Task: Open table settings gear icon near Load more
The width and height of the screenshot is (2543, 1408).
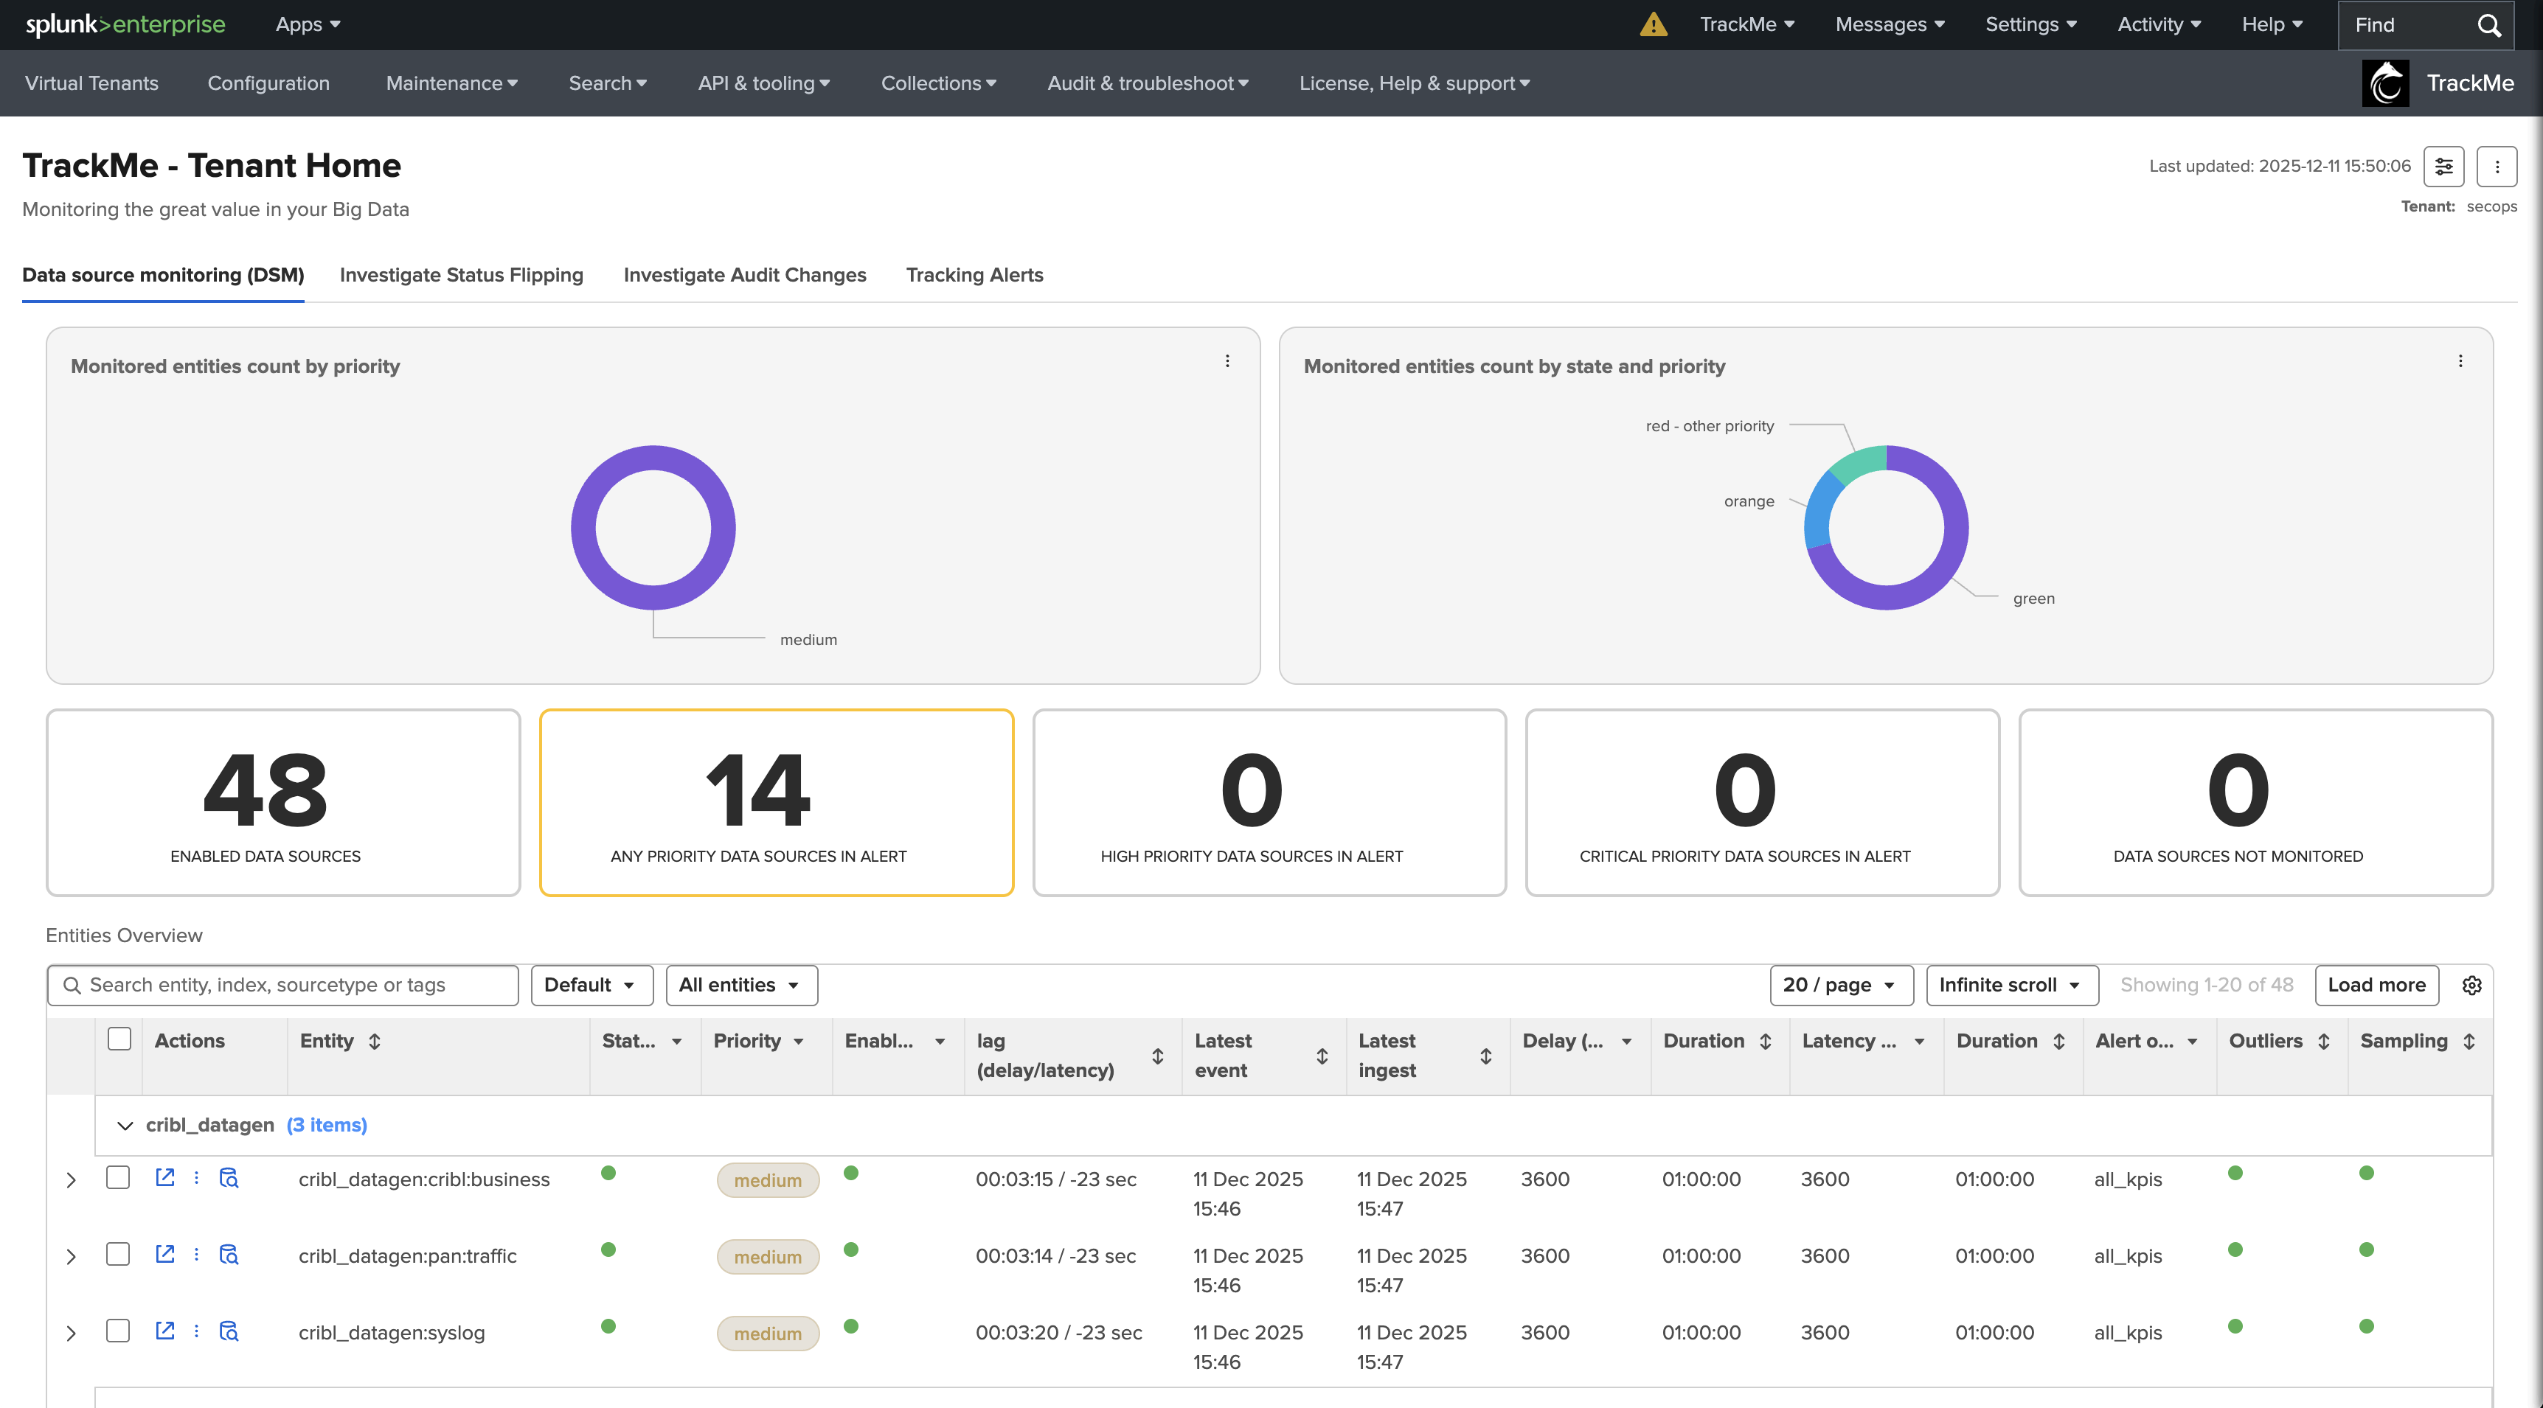Action: (2472, 985)
